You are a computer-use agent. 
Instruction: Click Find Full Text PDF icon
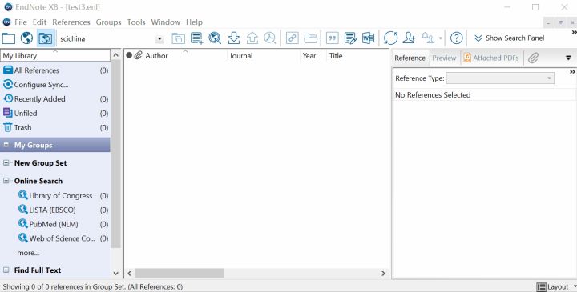[270, 38]
